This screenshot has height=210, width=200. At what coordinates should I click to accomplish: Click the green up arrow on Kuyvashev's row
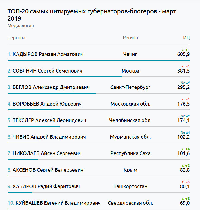pyautogui.click(x=183, y=199)
